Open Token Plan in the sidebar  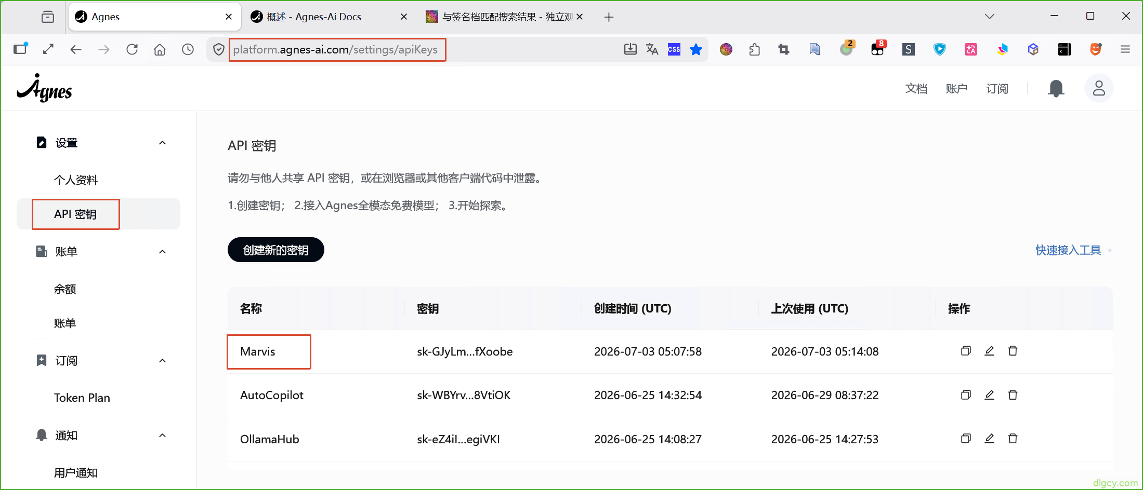82,398
